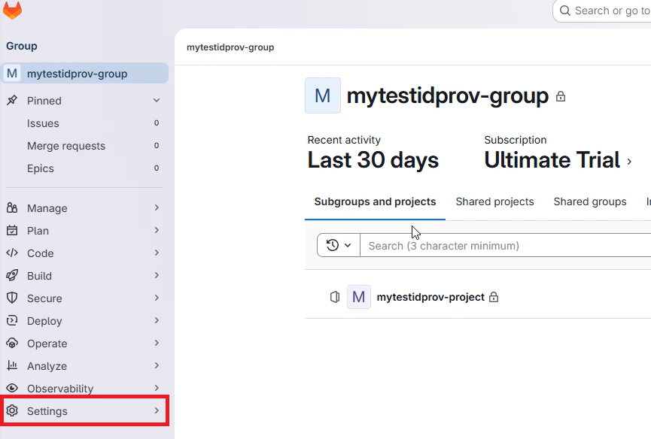
Task: Open the recent searches history dropdown
Action: (339, 245)
